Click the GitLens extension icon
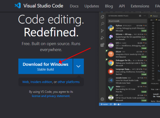The height and width of the screenshot is (118, 160). pyautogui.click(x=111, y=37)
